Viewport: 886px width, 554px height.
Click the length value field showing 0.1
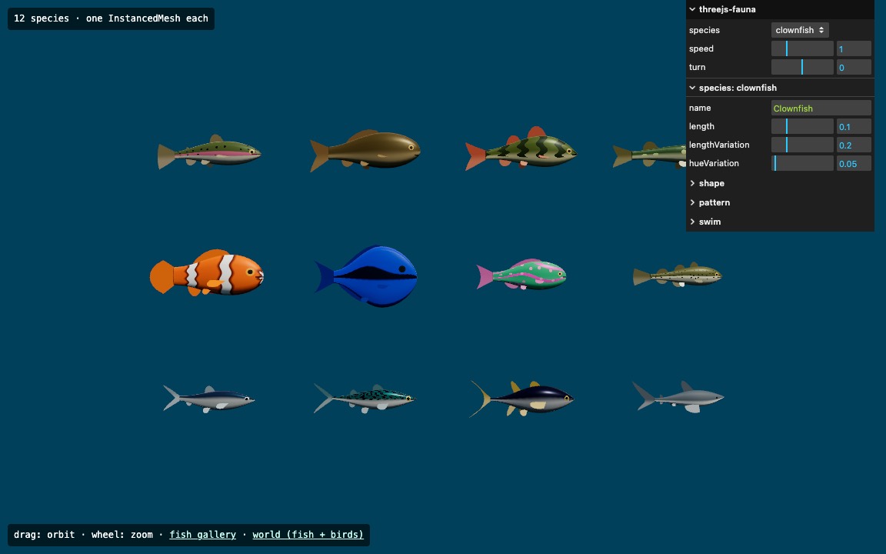pyautogui.click(x=854, y=127)
